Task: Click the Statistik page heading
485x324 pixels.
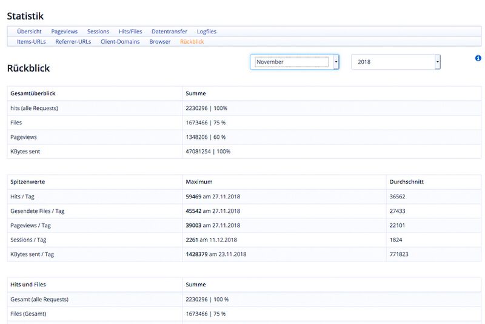Action: (x=25, y=16)
